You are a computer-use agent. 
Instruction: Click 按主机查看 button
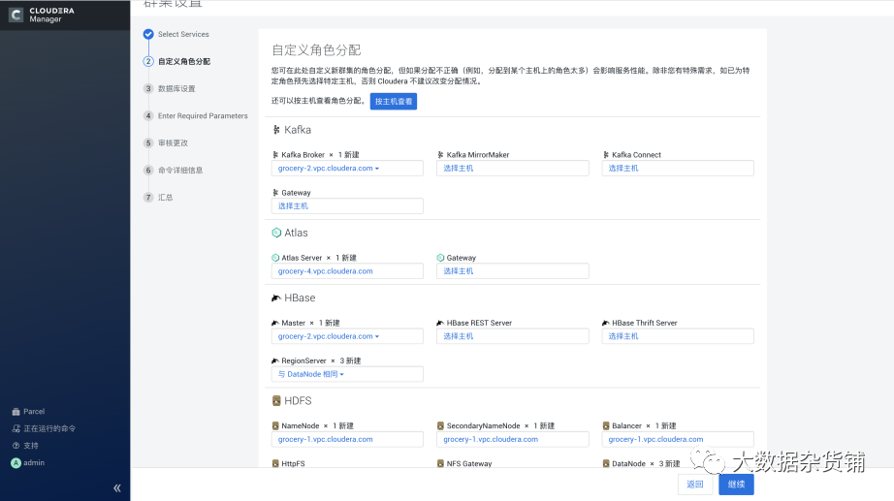394,102
